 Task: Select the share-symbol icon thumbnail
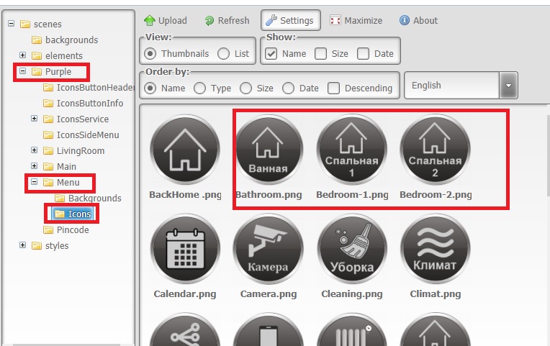[185, 329]
